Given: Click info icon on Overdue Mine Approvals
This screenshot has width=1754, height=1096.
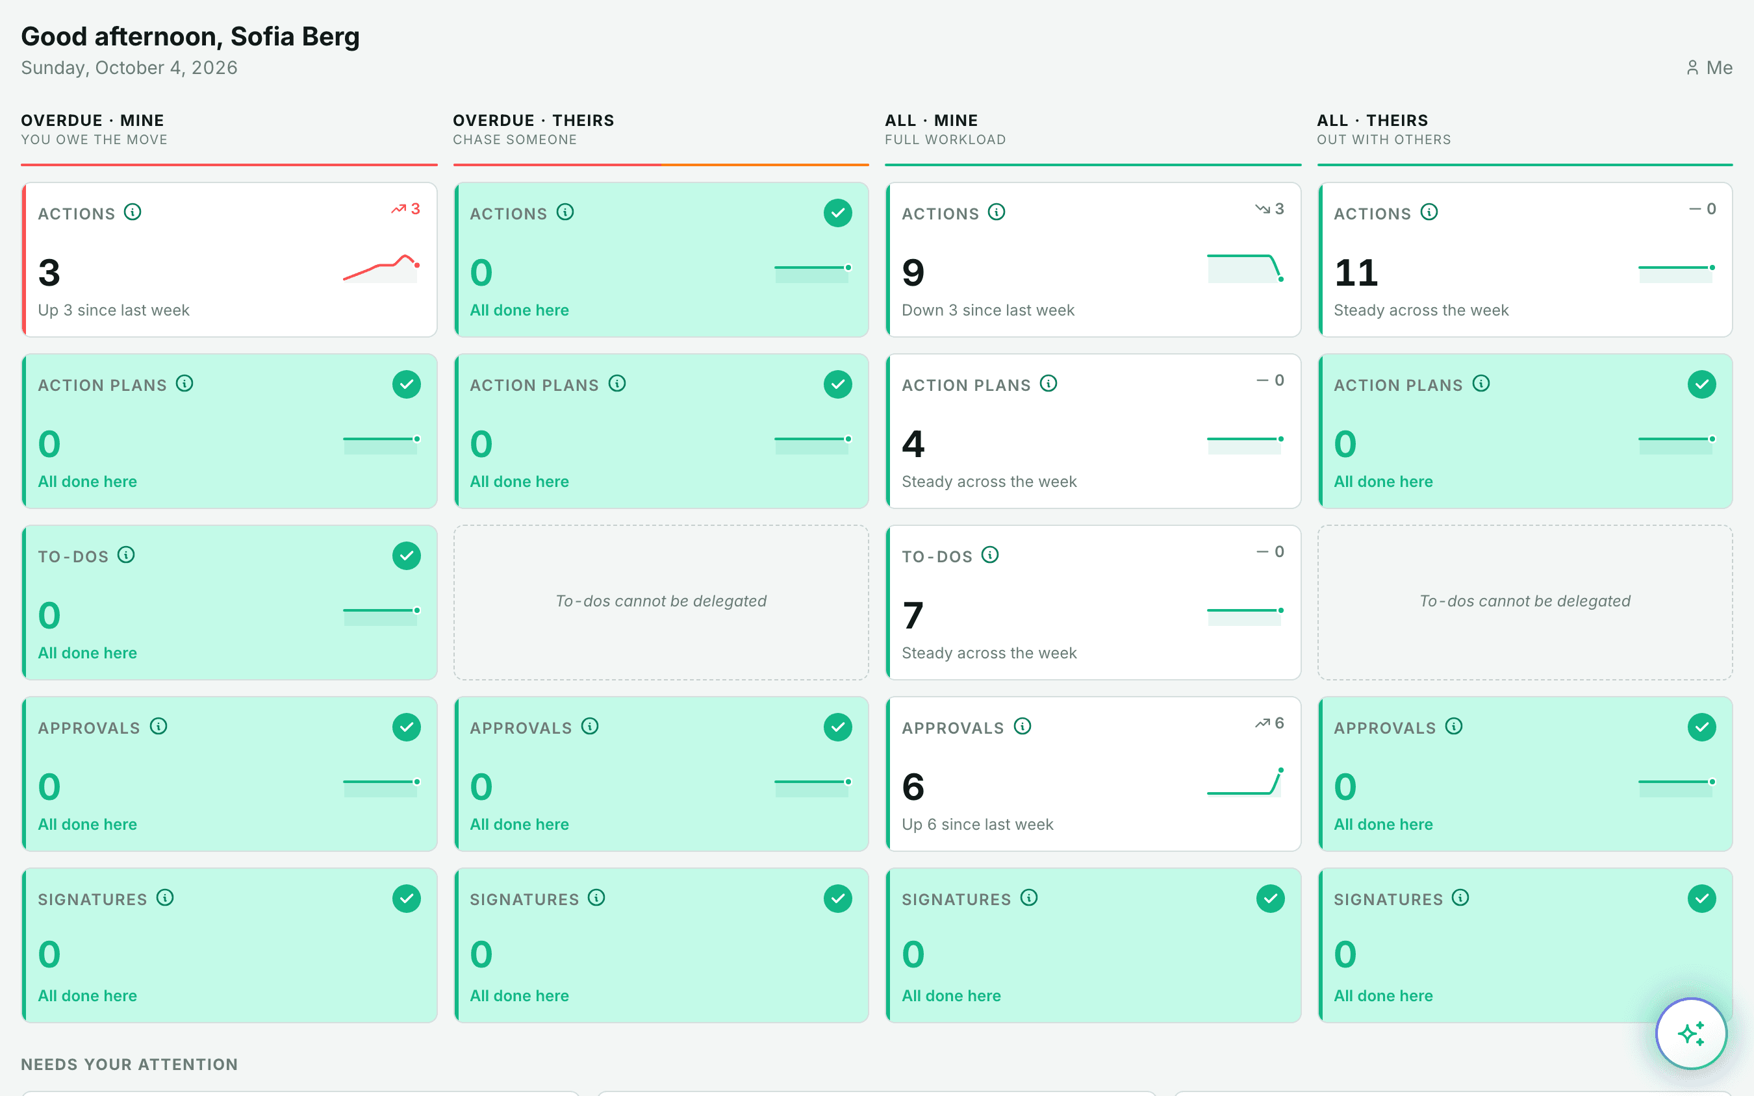Looking at the screenshot, I should (159, 727).
